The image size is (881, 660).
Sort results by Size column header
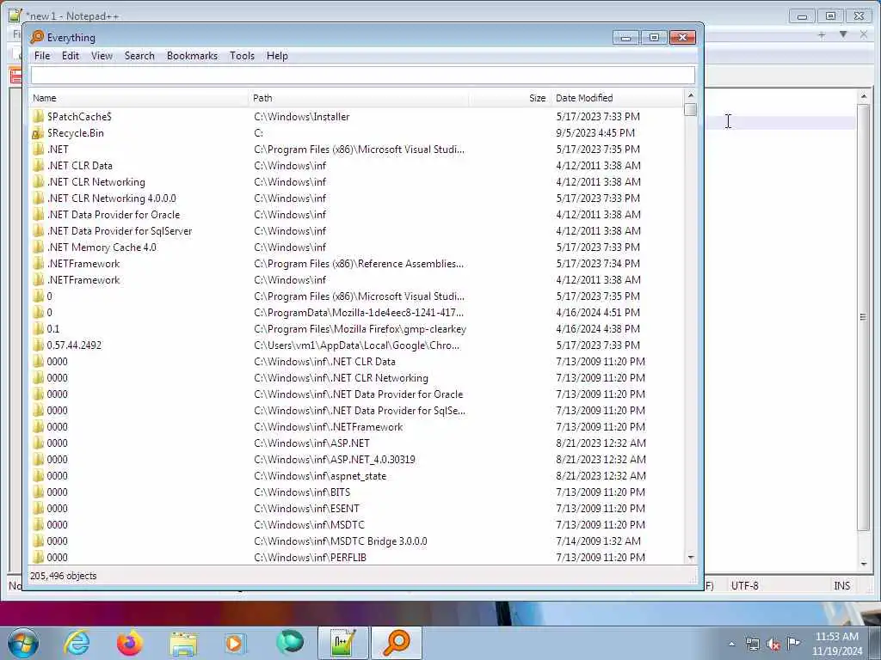[x=509, y=98]
